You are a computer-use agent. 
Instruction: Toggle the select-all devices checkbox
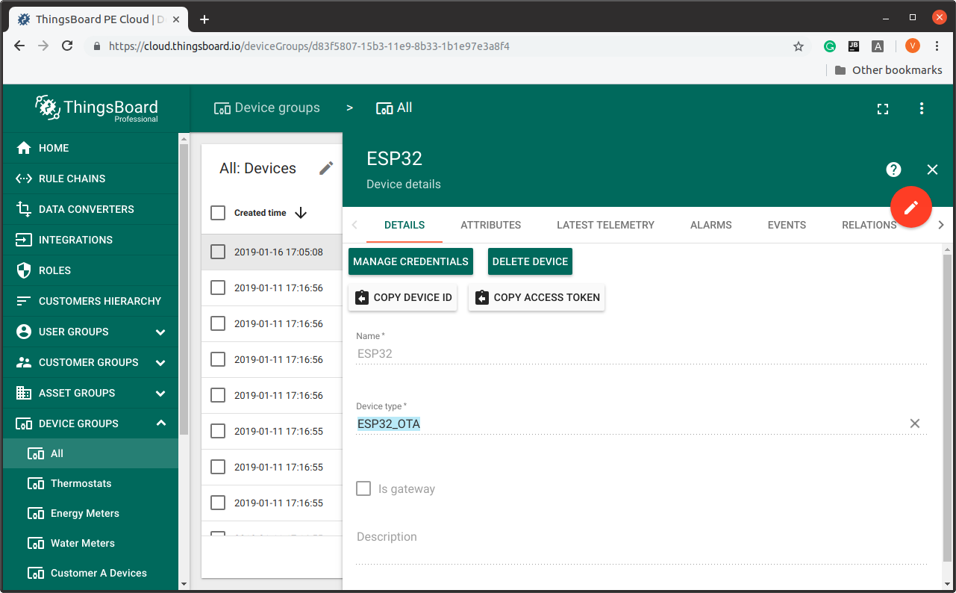click(x=218, y=213)
